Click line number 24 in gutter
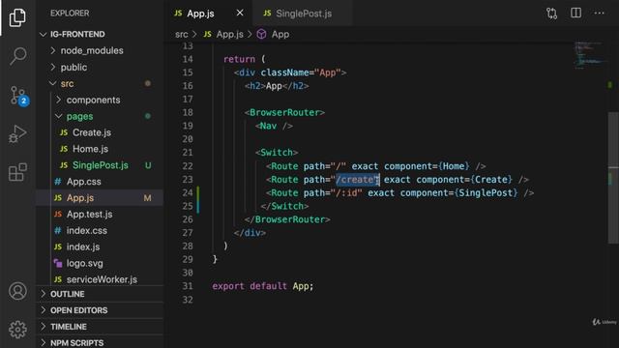 tap(188, 193)
